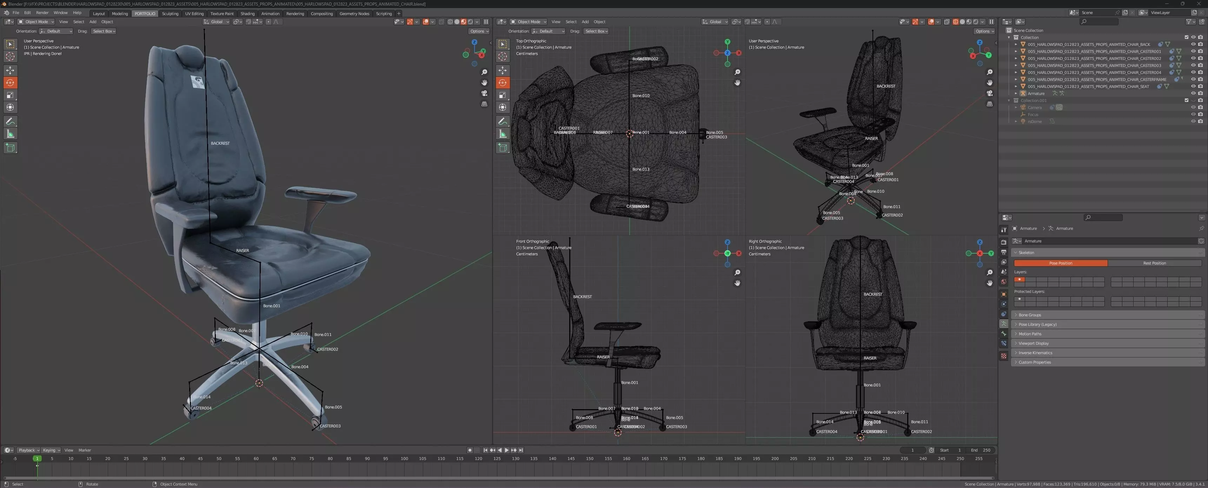
Task: Choose the Measure tool in left toolbar
Action: pyautogui.click(x=10, y=134)
